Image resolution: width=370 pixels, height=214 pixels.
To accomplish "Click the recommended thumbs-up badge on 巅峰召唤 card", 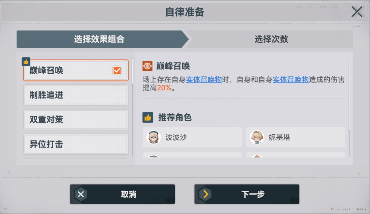I will [x=26, y=62].
